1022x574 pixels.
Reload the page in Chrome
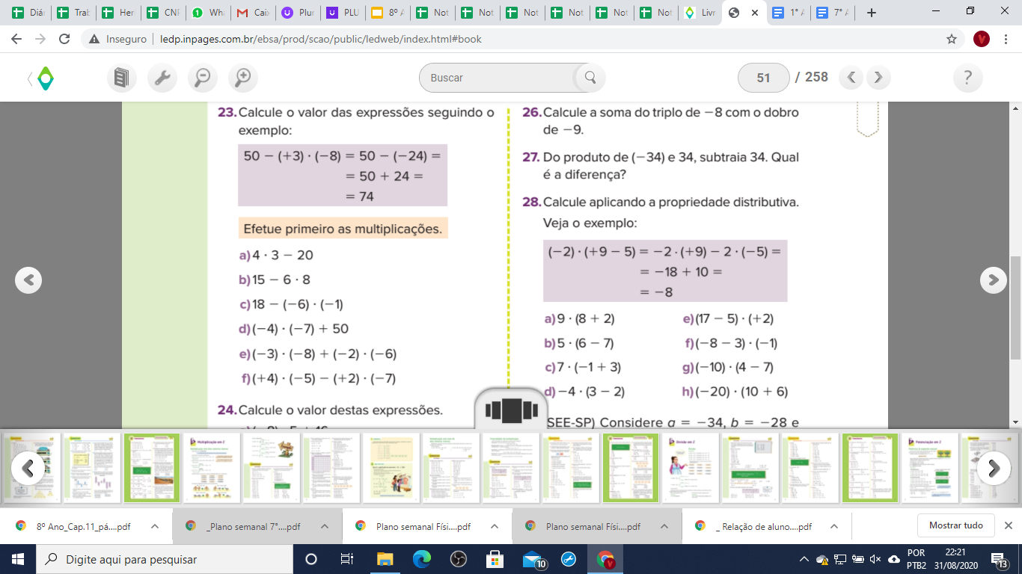click(x=65, y=39)
